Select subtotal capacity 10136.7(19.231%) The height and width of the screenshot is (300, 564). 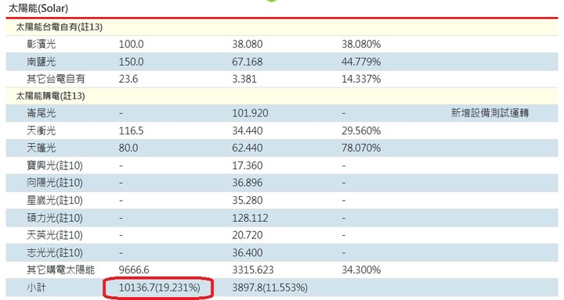coord(159,287)
